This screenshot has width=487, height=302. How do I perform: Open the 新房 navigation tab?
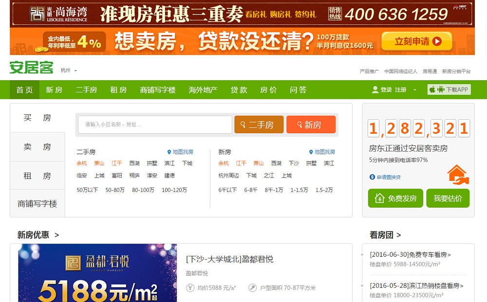(54, 90)
